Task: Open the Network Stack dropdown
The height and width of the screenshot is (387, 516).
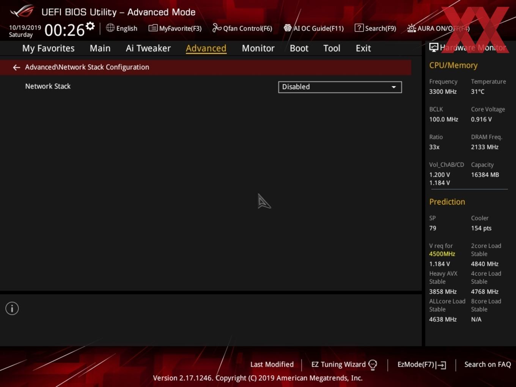Action: 340,87
